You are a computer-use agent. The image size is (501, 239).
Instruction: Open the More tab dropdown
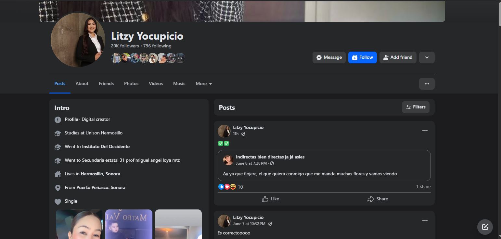pyautogui.click(x=204, y=84)
